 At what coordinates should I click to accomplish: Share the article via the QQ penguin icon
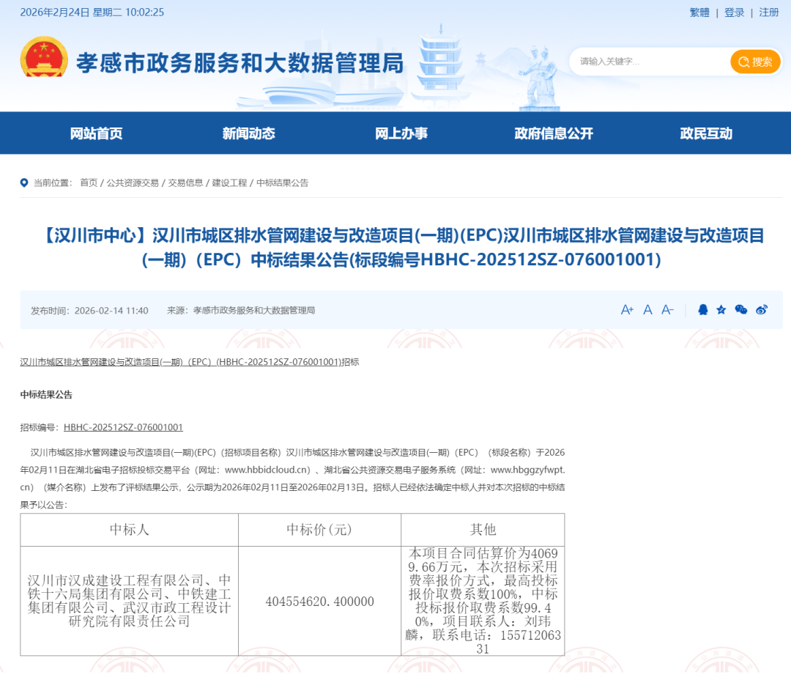point(703,310)
